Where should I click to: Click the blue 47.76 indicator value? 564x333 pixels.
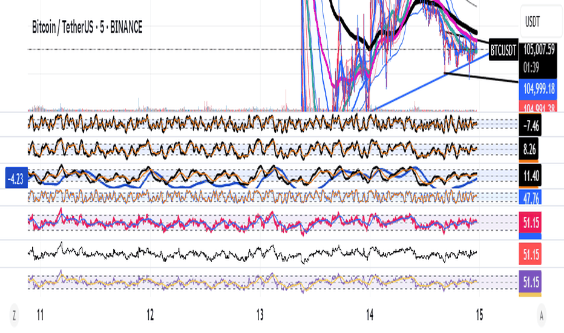[530, 198]
